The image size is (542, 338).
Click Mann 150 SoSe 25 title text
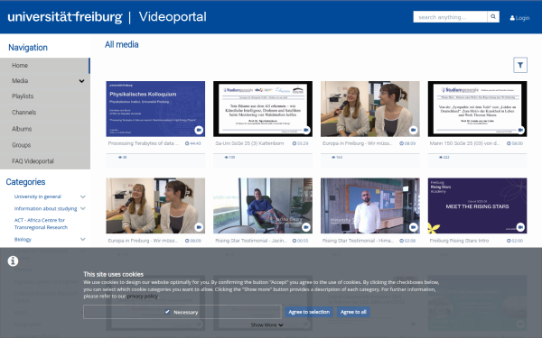coord(464,143)
